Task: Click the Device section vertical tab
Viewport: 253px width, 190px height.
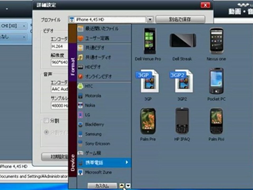Action: click(x=72, y=129)
